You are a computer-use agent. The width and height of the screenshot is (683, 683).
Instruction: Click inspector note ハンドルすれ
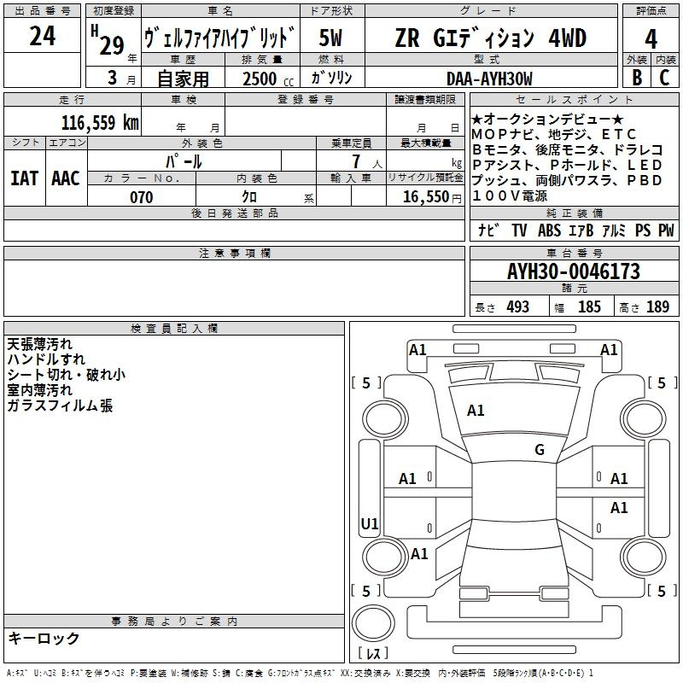click(x=46, y=359)
